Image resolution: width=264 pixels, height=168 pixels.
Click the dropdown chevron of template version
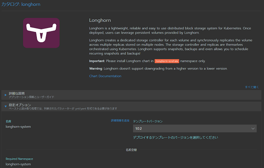coord(253,129)
